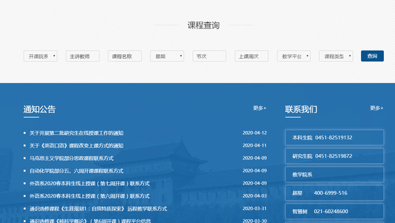
Task: Open 更多+ next to 通知公告
Action: coord(260,108)
